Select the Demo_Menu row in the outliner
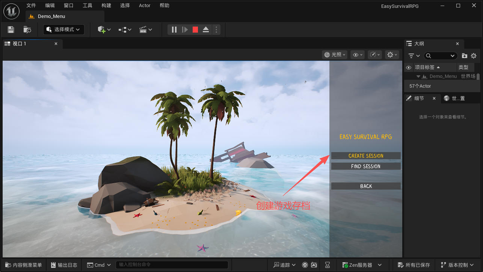Viewport: 483px width, 272px height. coord(440,76)
